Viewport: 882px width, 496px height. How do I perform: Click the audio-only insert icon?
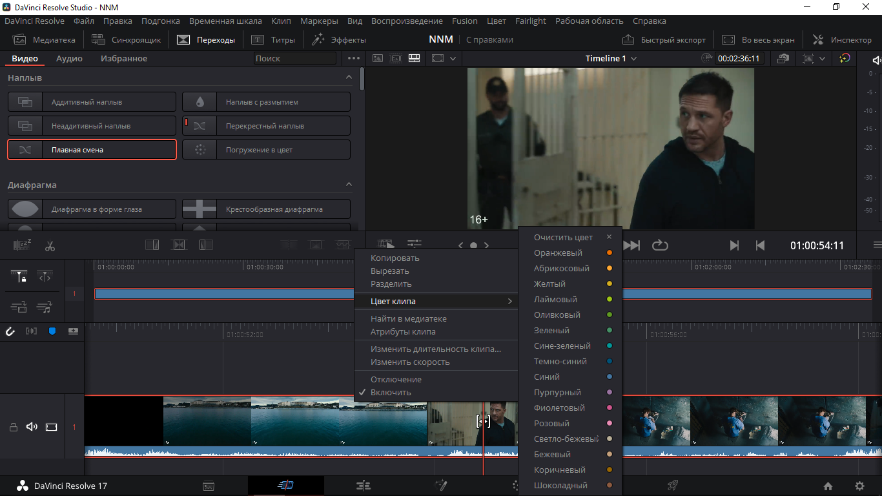pos(45,307)
